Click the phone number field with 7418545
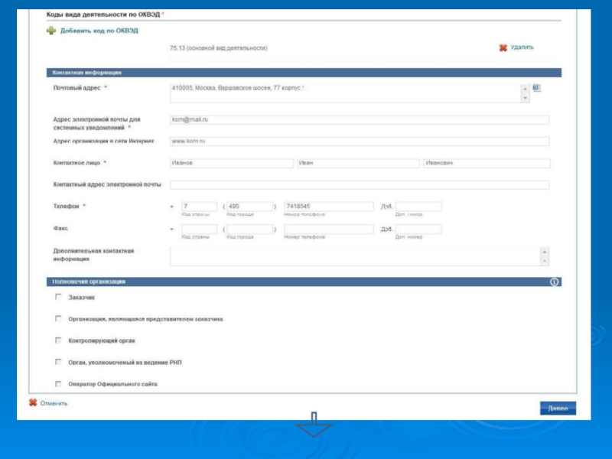Image resolution: width=612 pixels, height=459 pixels. [328, 207]
